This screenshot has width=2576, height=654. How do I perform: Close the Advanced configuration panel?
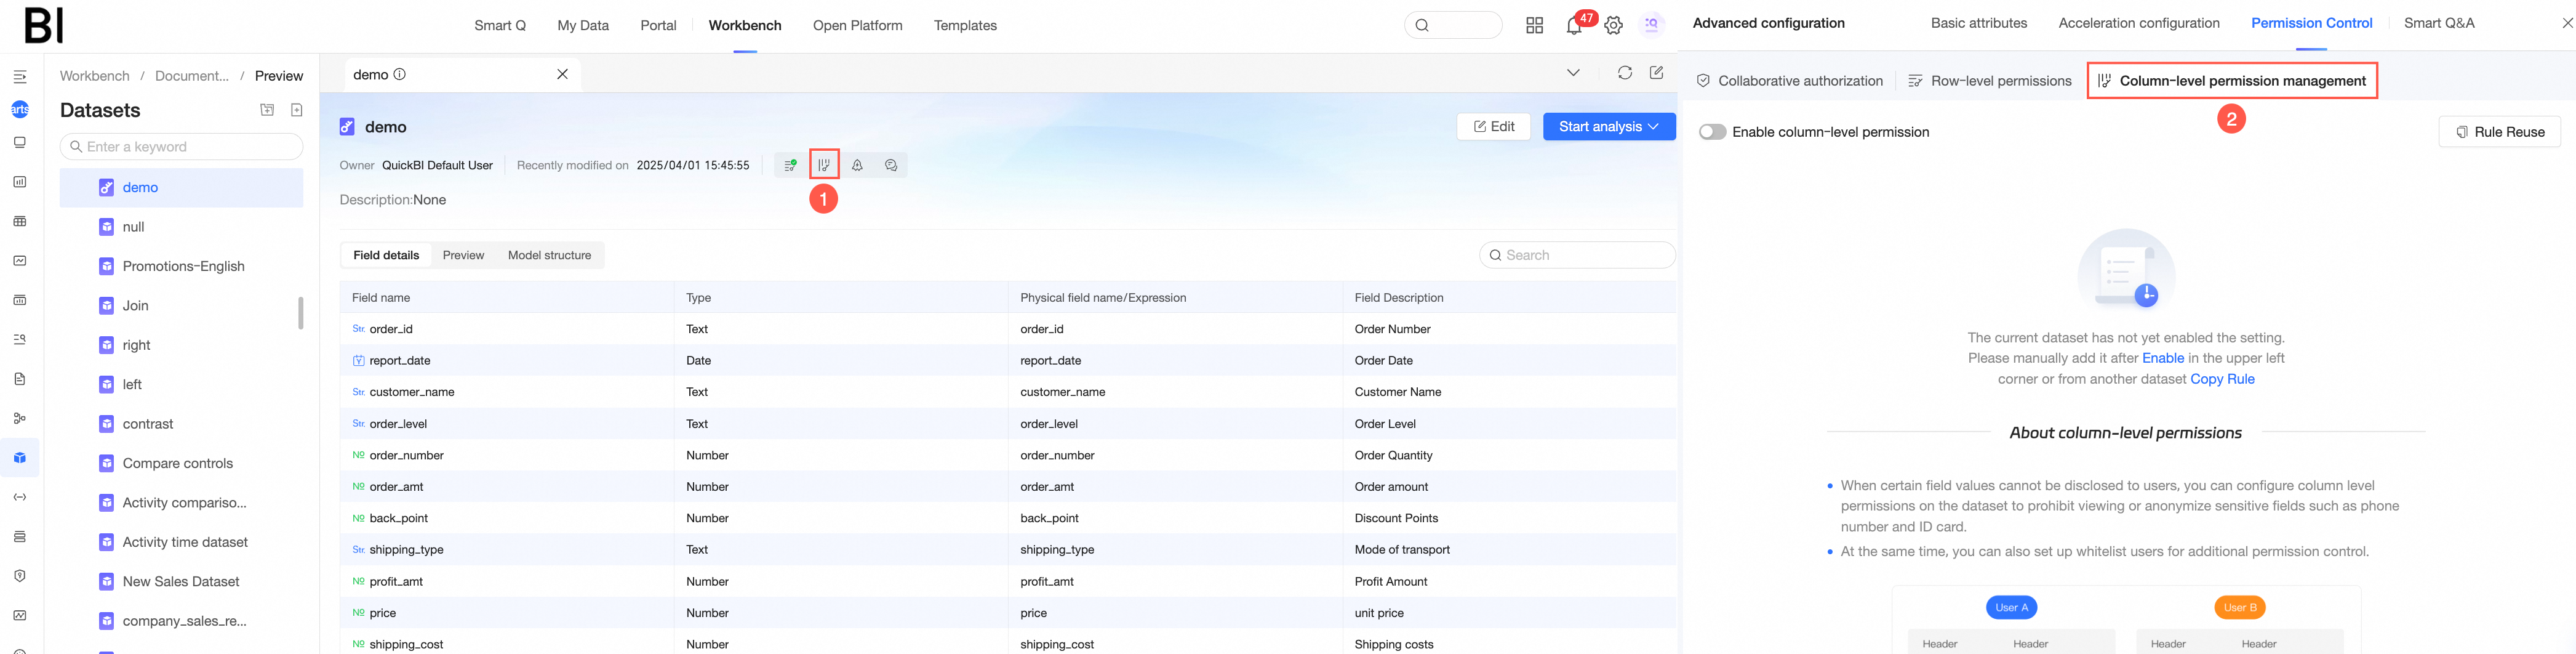(2567, 23)
